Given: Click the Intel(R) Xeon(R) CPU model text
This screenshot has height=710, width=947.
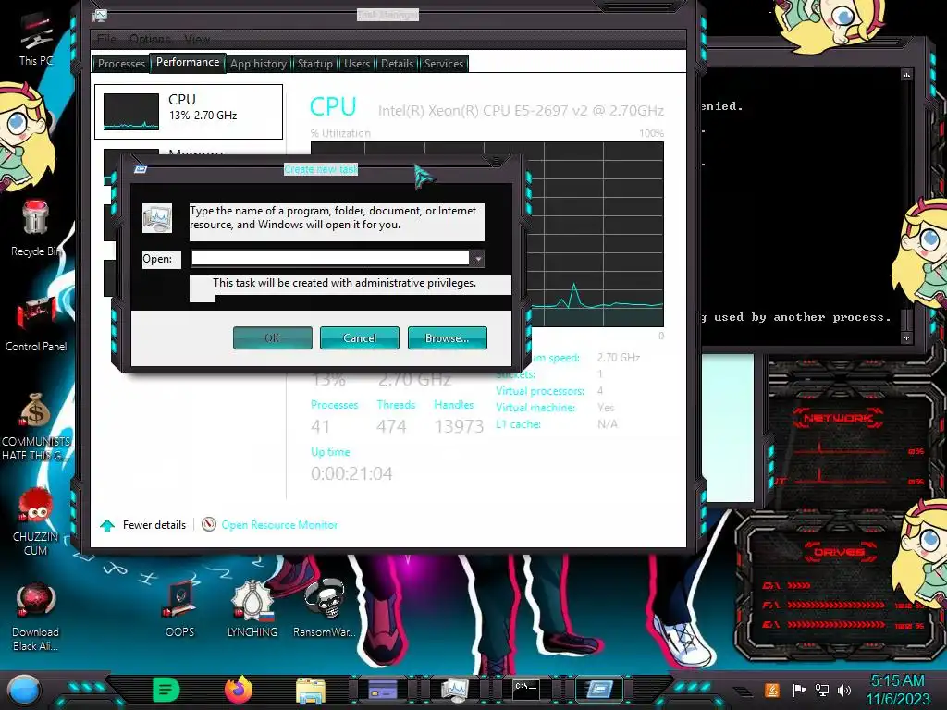Looking at the screenshot, I should [x=521, y=111].
